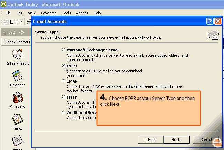Image resolution: width=224 pixels, height=150 pixels.
Task: Select the HTTP radio button
Action: click(63, 97)
